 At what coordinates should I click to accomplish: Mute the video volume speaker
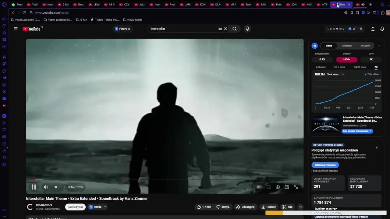[x=46, y=187]
